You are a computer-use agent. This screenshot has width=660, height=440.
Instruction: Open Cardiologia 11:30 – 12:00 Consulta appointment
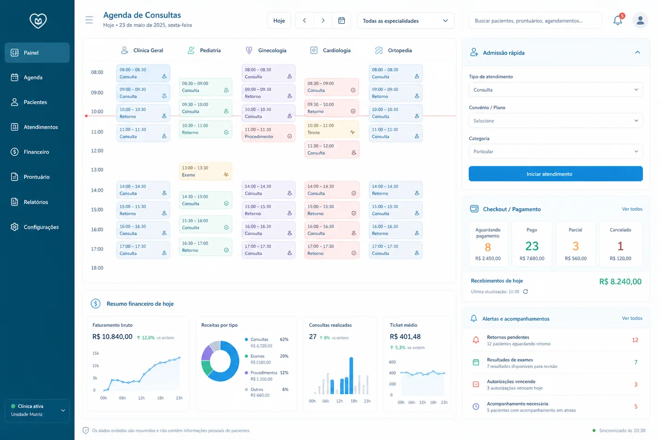coord(332,149)
